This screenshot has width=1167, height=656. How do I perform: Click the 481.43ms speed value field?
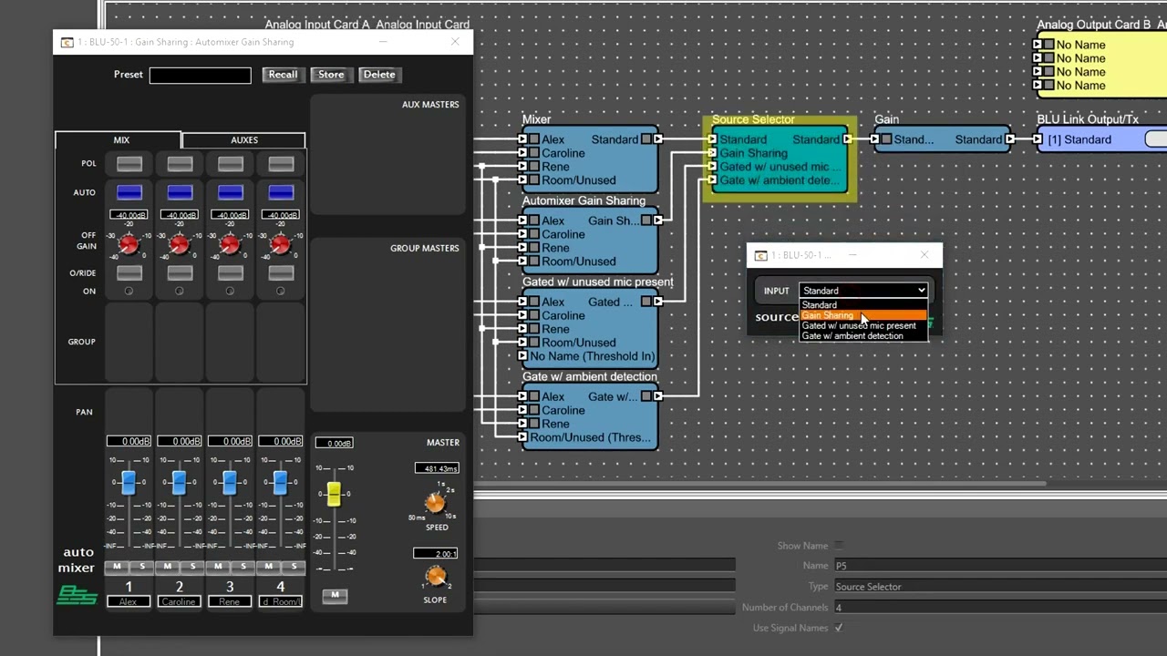tap(437, 468)
